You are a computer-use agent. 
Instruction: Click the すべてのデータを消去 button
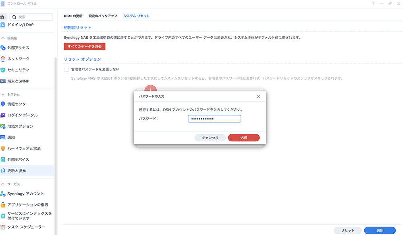85,46
